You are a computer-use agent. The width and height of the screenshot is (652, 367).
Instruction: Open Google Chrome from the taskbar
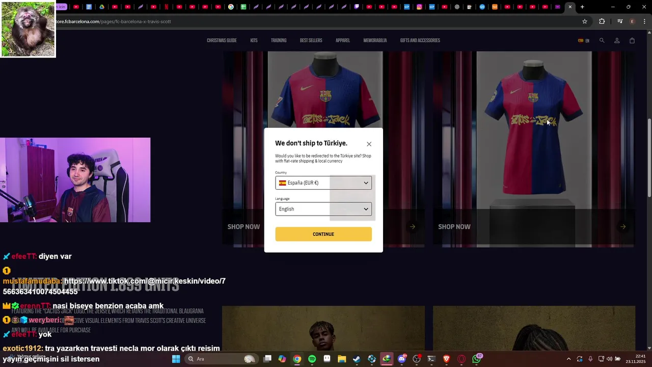tap(297, 359)
